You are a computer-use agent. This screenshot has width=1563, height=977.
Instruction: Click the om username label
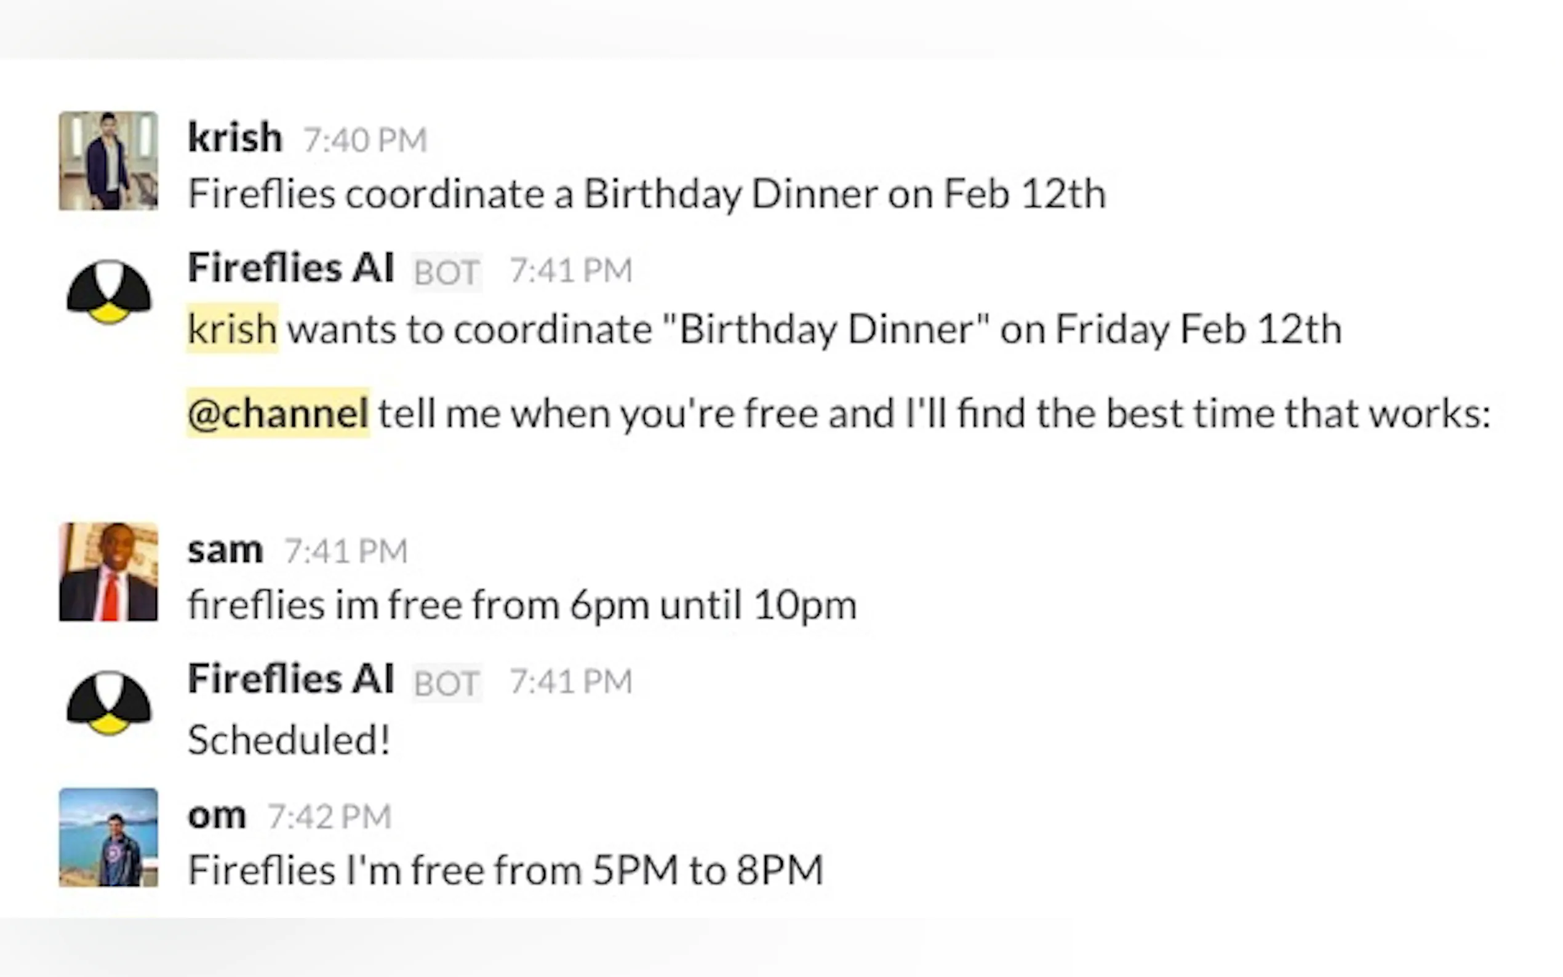[x=217, y=815]
